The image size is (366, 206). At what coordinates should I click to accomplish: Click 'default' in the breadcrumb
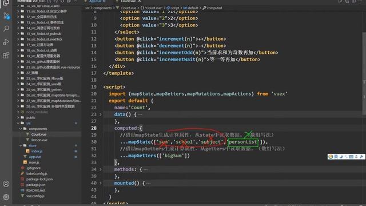point(193,8)
